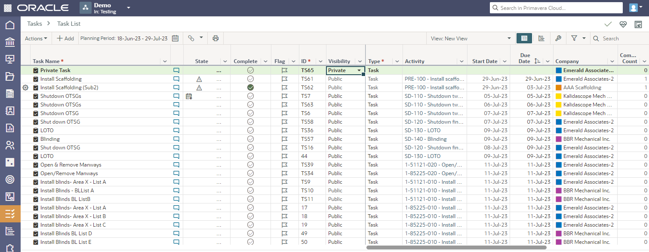This screenshot has height=252, width=649.
Task: Toggle complete for Install Scaffolding (Sub2)
Action: tap(250, 88)
